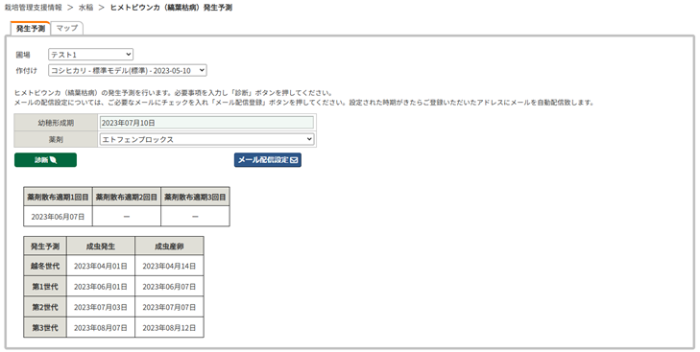Click 2023年08月12日 cell

coord(169,327)
